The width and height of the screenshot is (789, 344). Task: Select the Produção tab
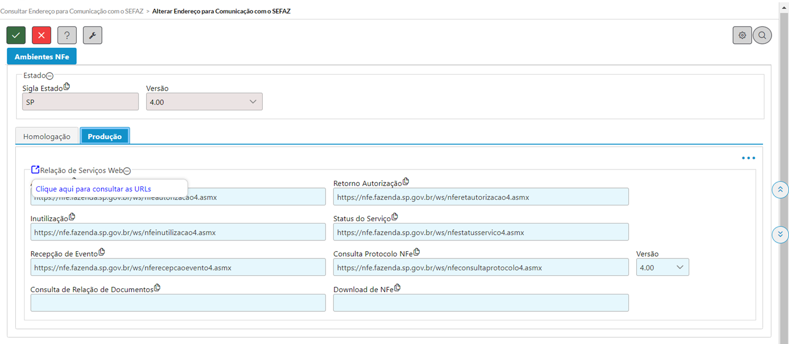(x=105, y=136)
